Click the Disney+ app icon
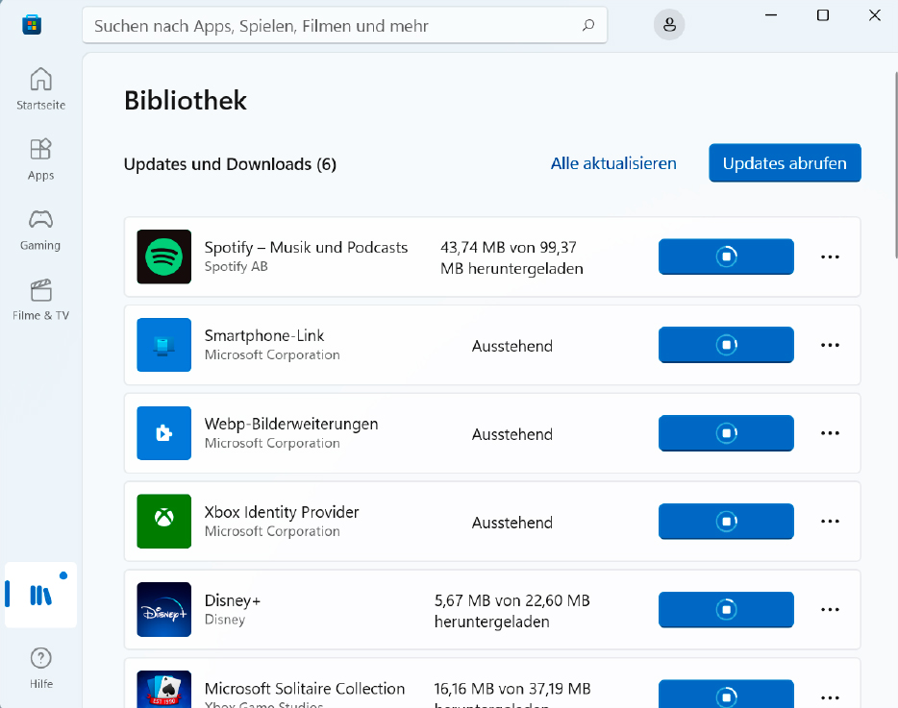This screenshot has height=708, width=898. point(163,610)
